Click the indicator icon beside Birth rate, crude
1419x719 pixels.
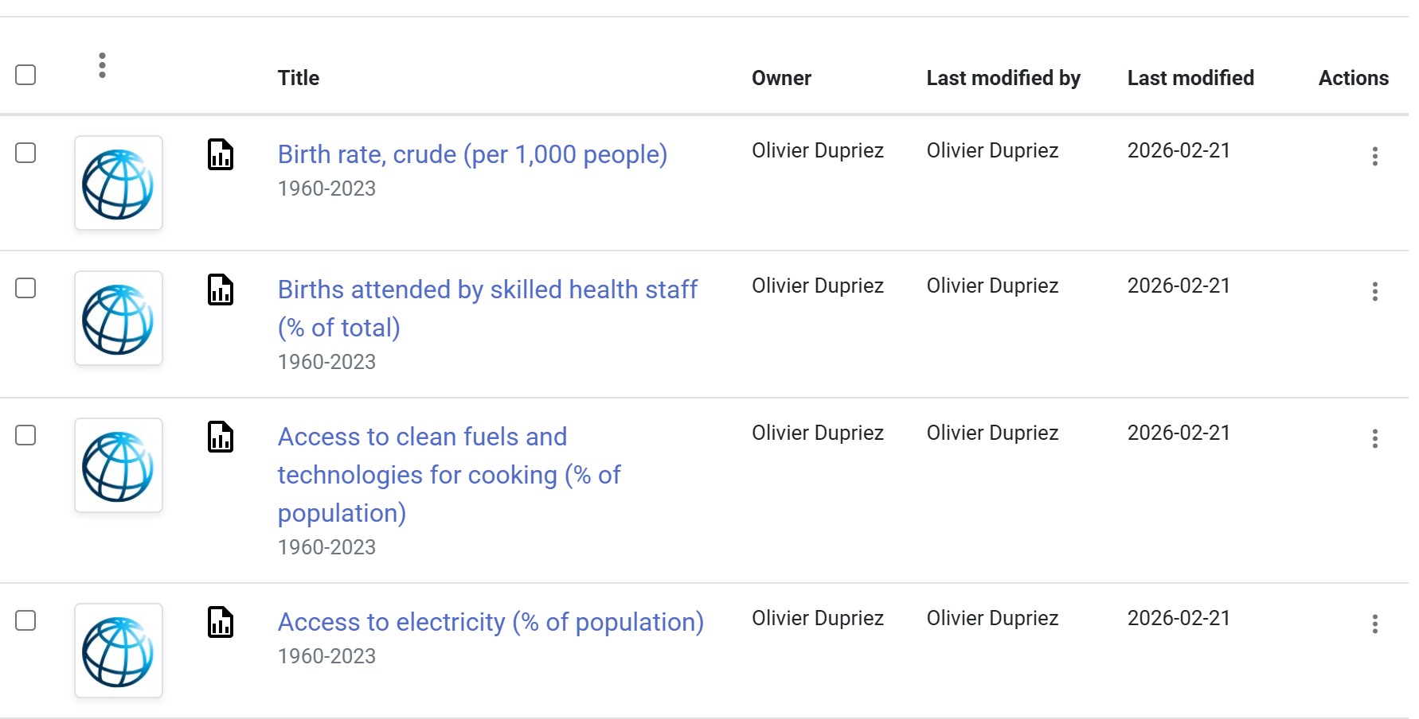pos(221,154)
